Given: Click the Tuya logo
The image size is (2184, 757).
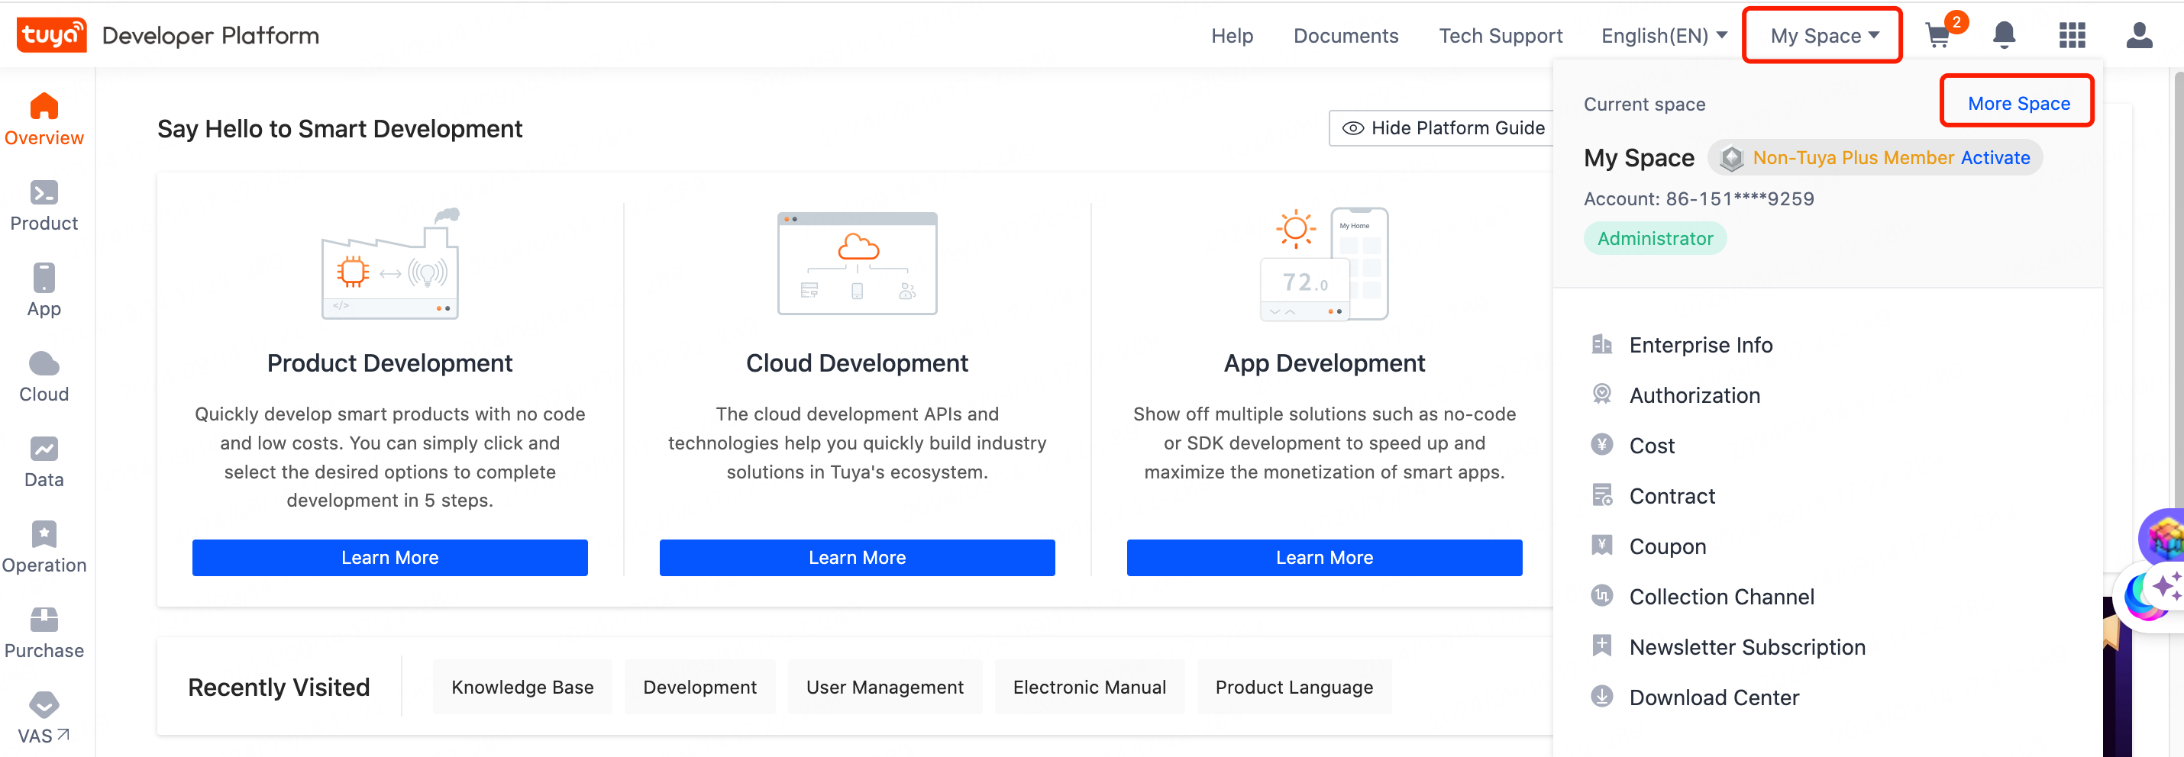Looking at the screenshot, I should (52, 35).
